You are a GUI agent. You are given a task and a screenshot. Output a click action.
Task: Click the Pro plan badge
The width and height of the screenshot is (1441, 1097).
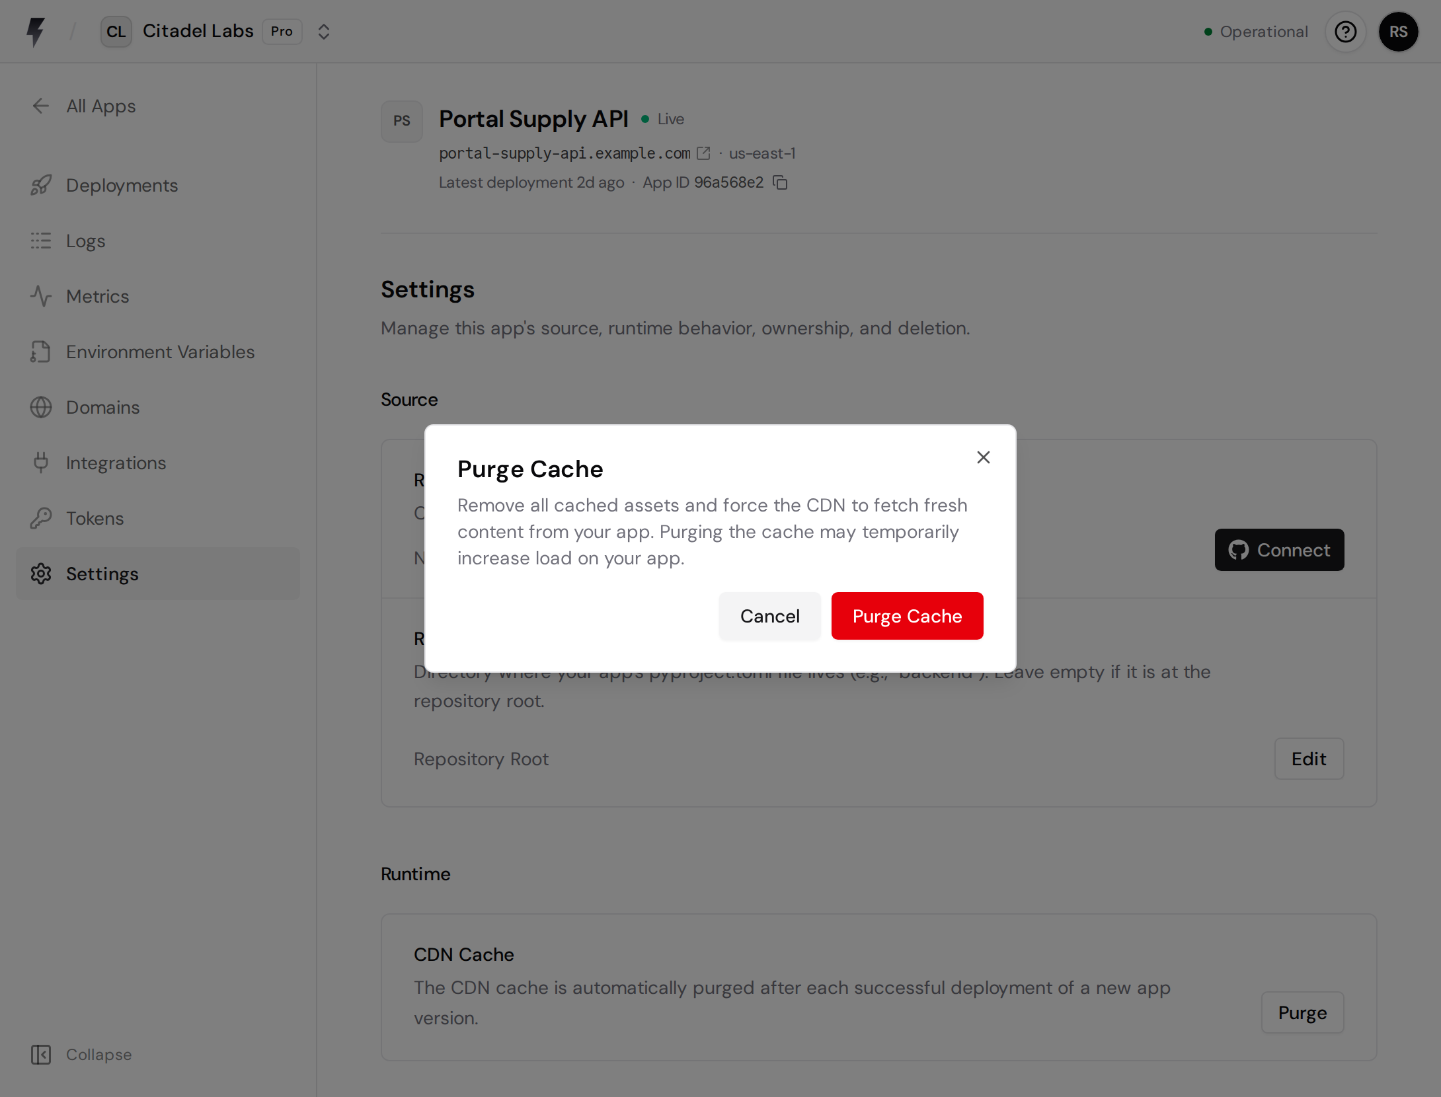click(x=282, y=31)
